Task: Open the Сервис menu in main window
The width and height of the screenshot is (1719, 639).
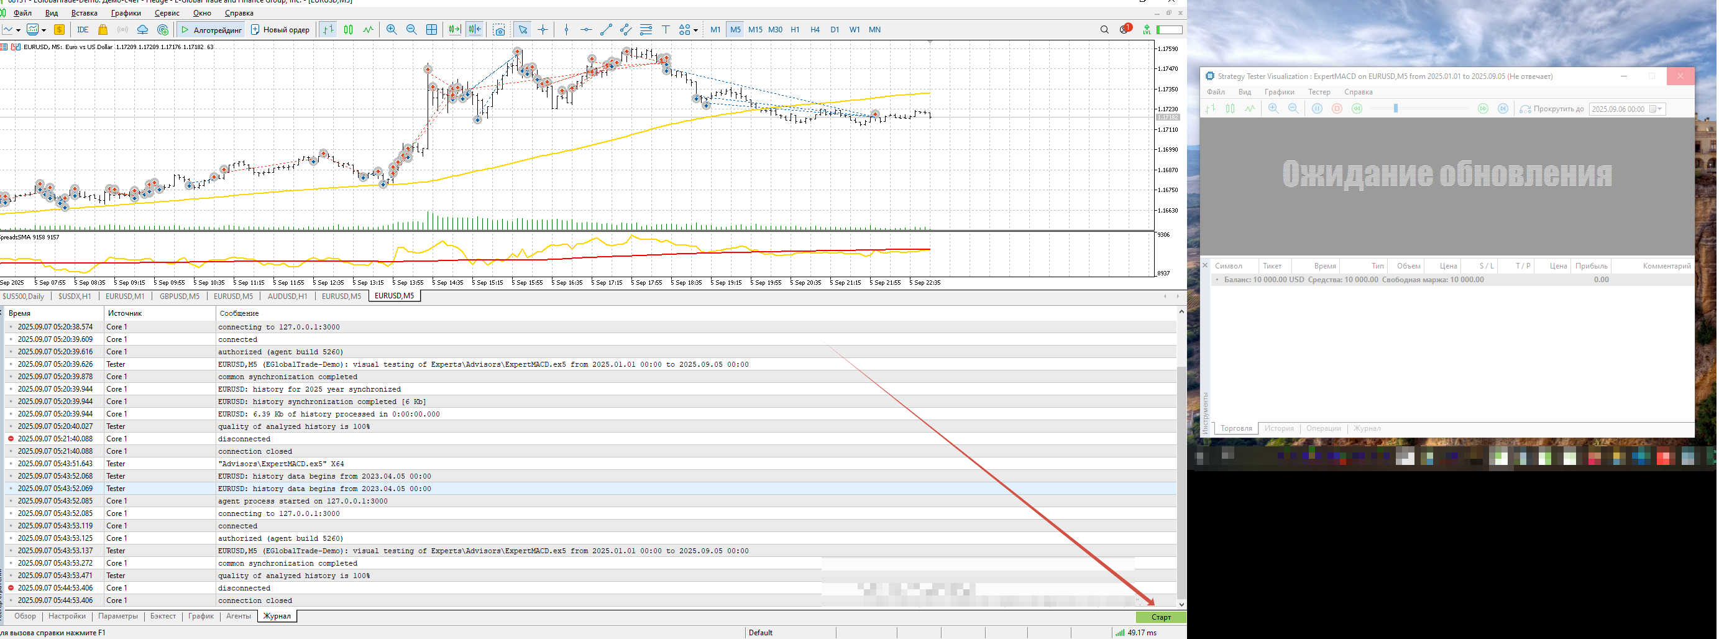Action: pos(166,12)
